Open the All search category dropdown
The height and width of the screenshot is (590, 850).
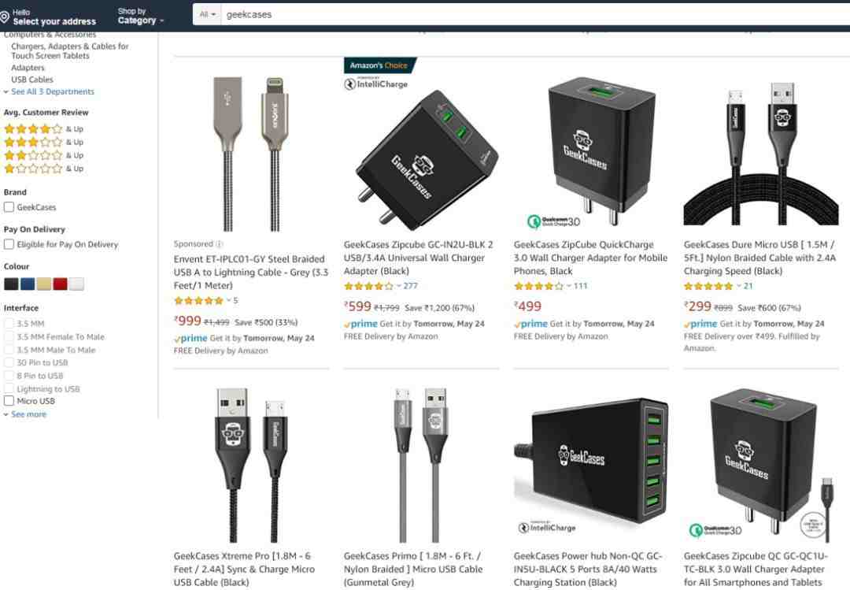pyautogui.click(x=208, y=15)
